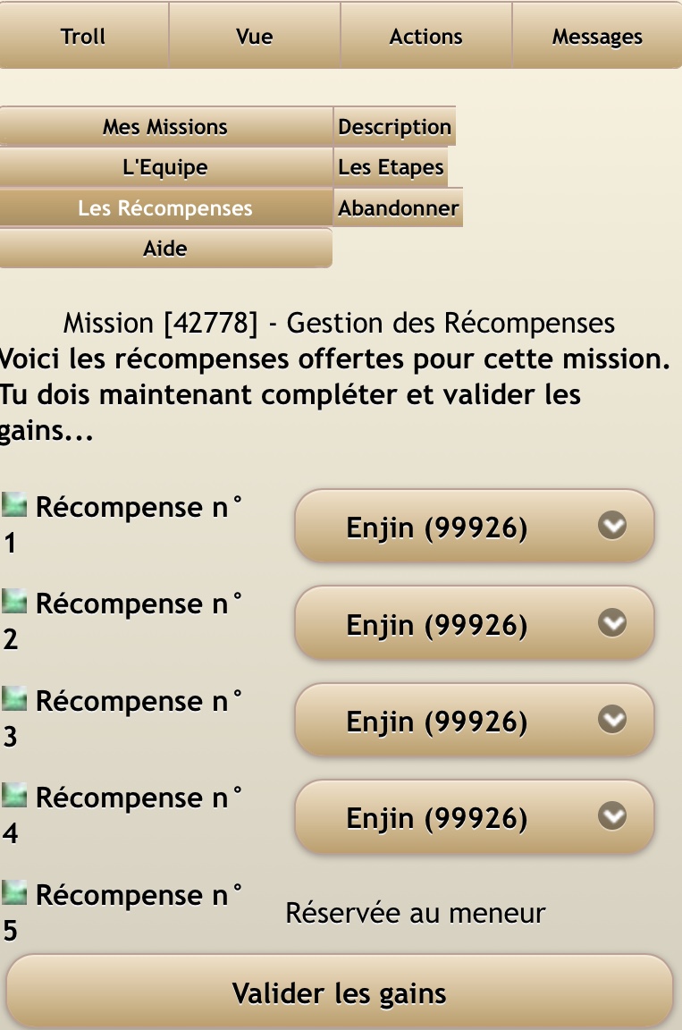Viewport: 682px width, 1030px height.
Task: Expand the Récompense n°4 recipient selector
Action: click(474, 817)
